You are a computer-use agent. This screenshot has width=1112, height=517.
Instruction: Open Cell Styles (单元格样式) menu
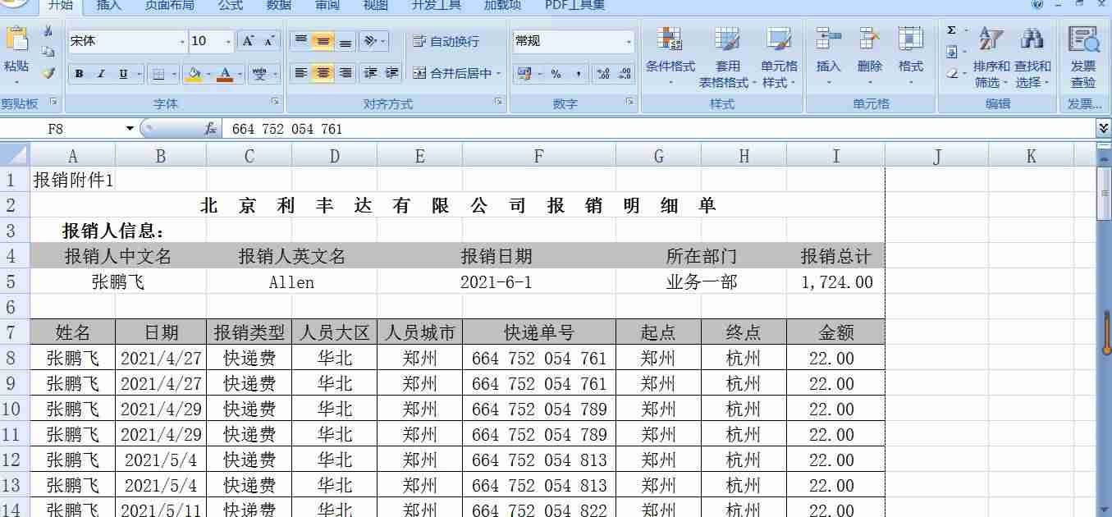pos(779,57)
